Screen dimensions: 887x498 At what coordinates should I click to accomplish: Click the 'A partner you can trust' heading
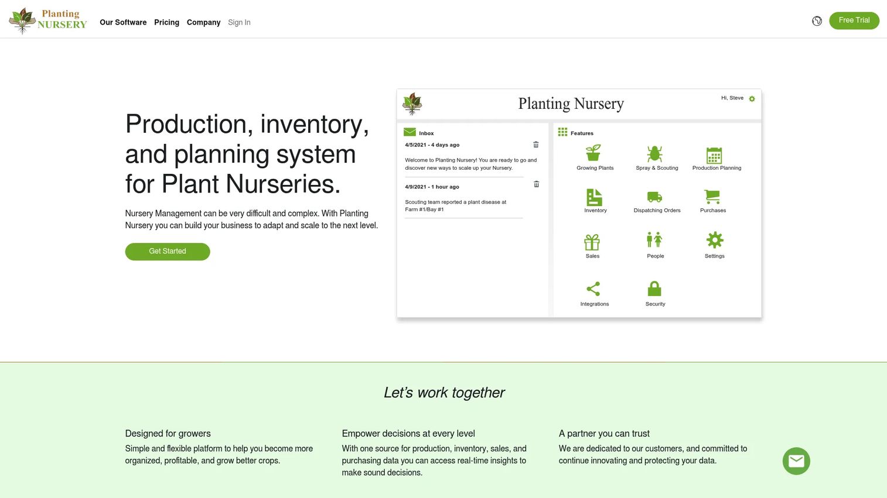(x=604, y=434)
